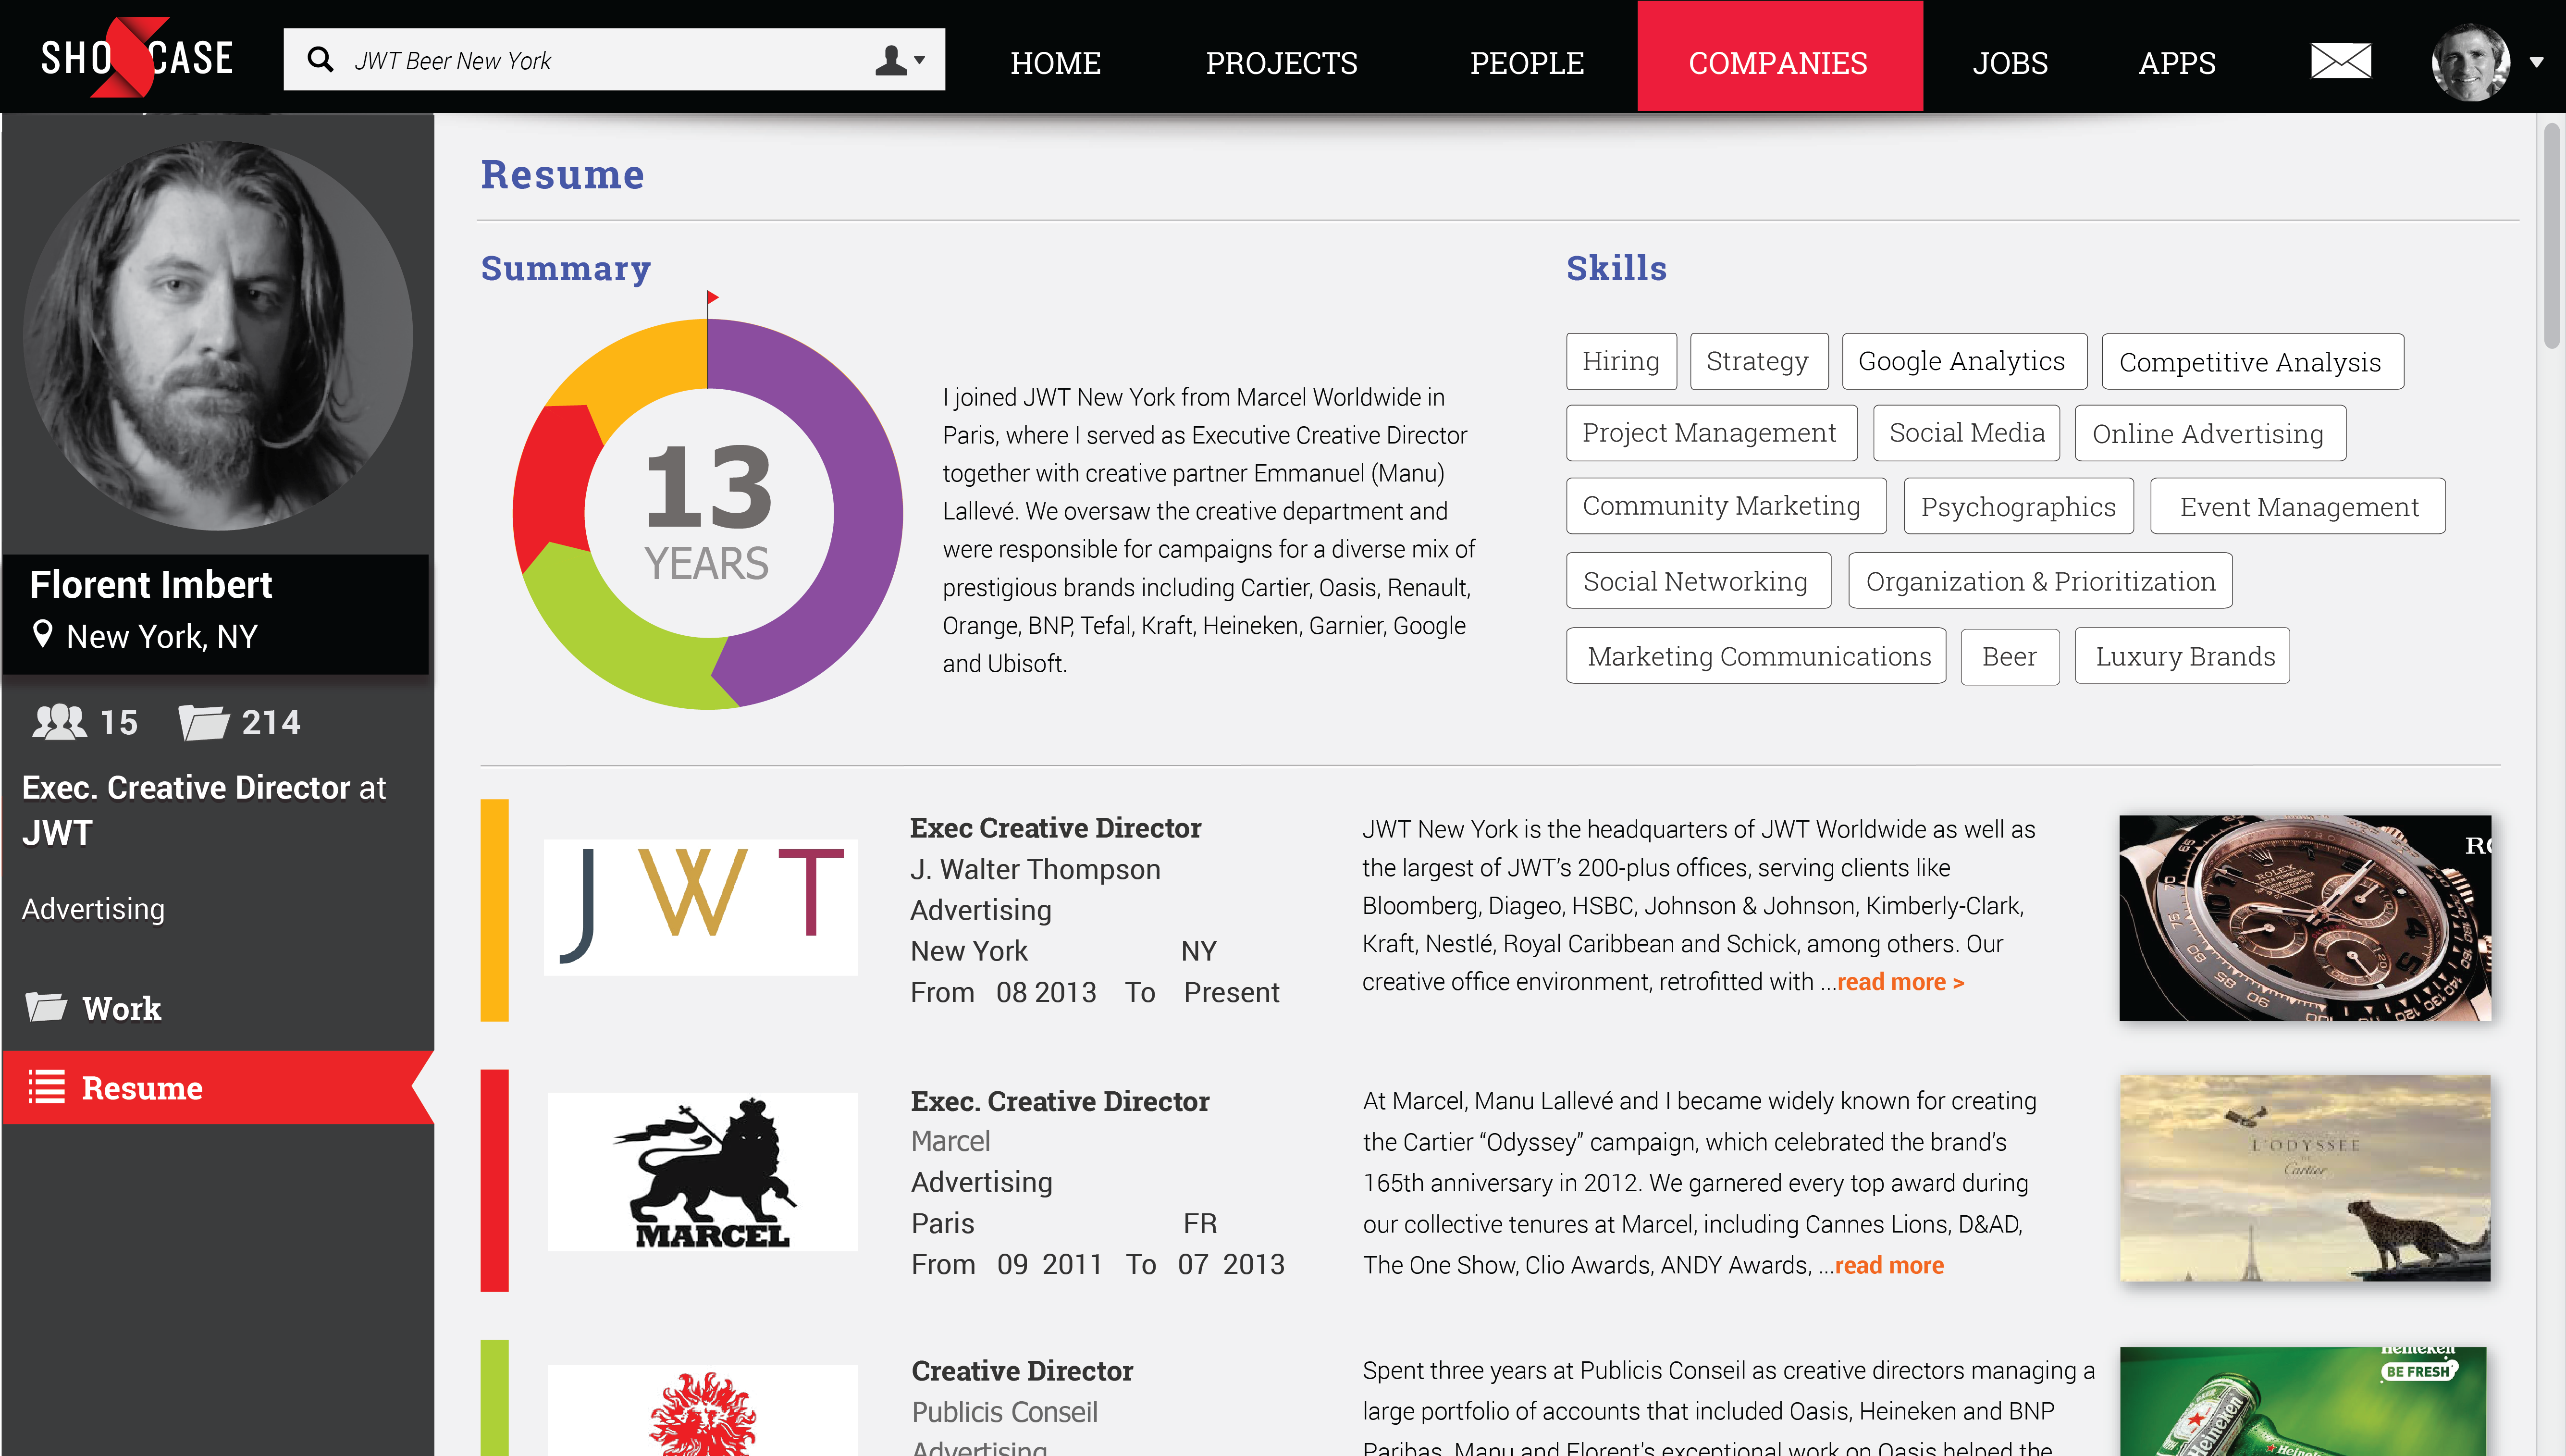This screenshot has width=2566, height=1456.
Task: Click the Marcel lion logo
Action: click(702, 1171)
